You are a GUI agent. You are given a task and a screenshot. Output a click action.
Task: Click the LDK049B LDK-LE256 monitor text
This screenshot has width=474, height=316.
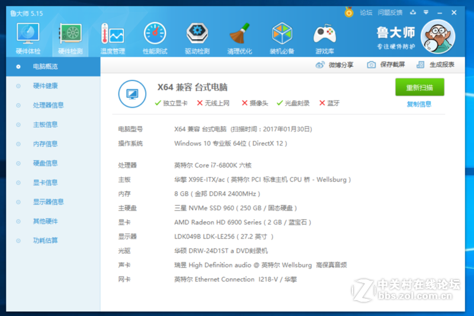point(224,237)
